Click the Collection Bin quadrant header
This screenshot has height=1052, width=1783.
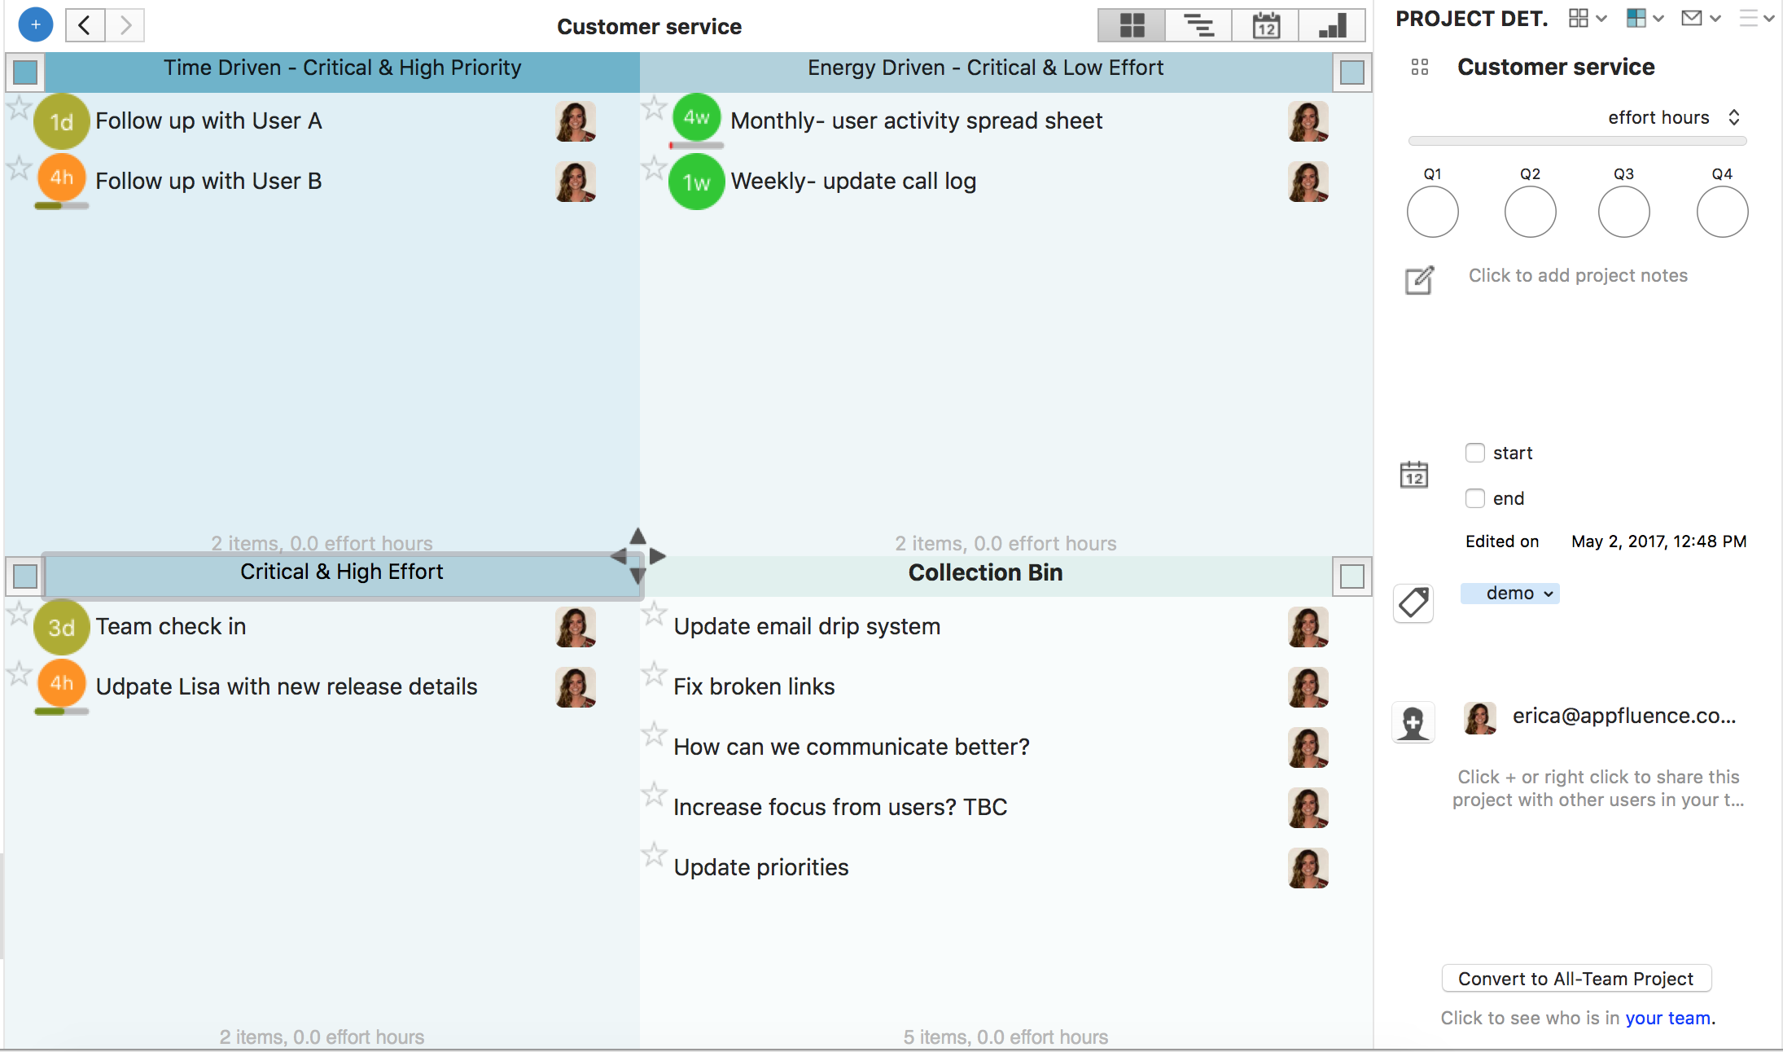point(985,573)
